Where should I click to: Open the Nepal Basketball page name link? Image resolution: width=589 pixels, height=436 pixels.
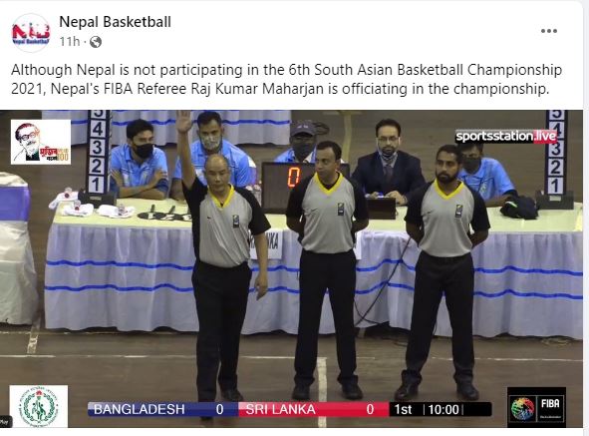point(115,22)
